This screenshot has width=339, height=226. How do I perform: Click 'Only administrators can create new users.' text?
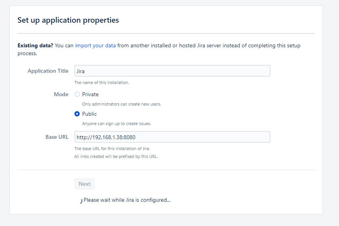tap(121, 104)
